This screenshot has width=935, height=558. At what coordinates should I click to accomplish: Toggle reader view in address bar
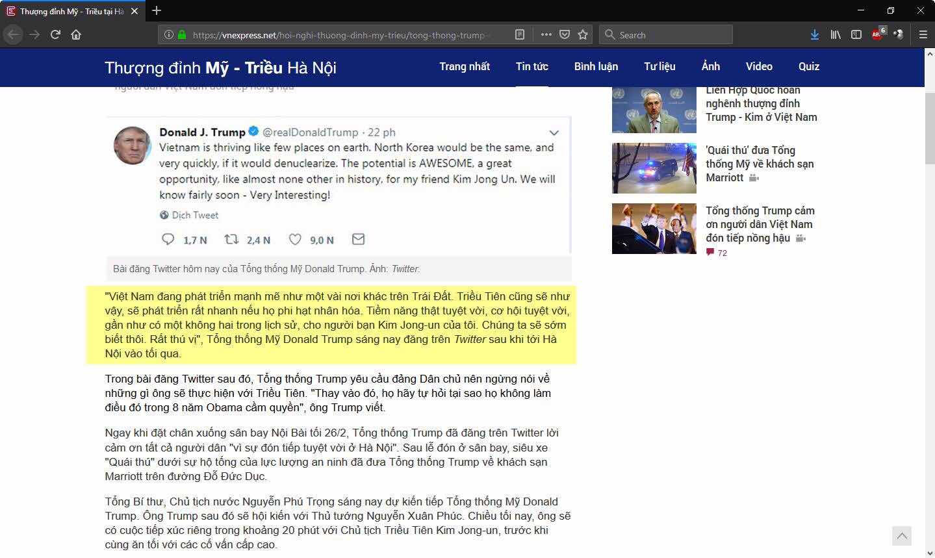520,34
